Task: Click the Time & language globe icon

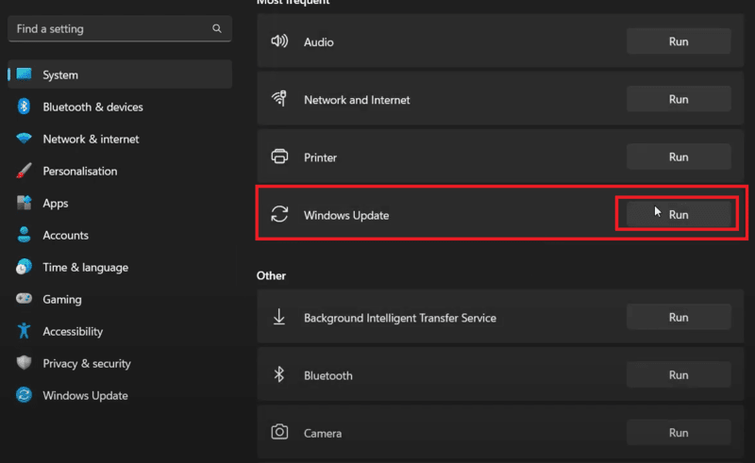Action: point(24,267)
